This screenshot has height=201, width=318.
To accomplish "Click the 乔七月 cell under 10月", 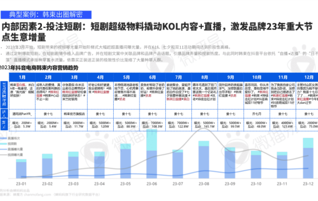I will (257, 114).
